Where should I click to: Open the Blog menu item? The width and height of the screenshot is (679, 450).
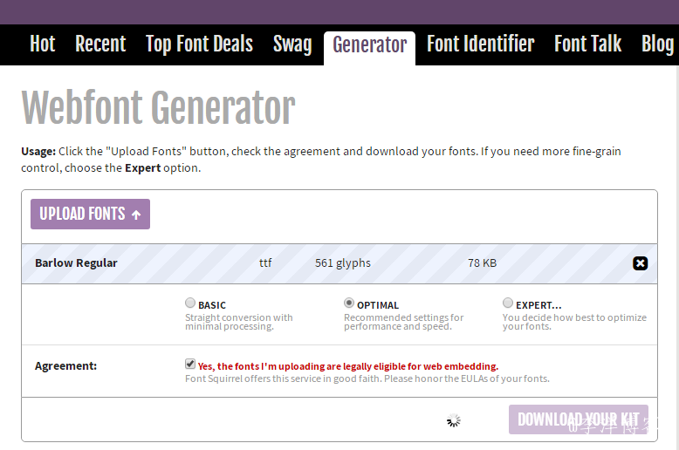point(657,44)
